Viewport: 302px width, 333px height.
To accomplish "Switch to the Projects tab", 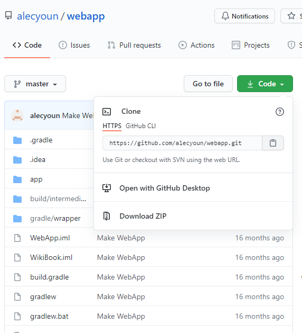I will click(251, 45).
